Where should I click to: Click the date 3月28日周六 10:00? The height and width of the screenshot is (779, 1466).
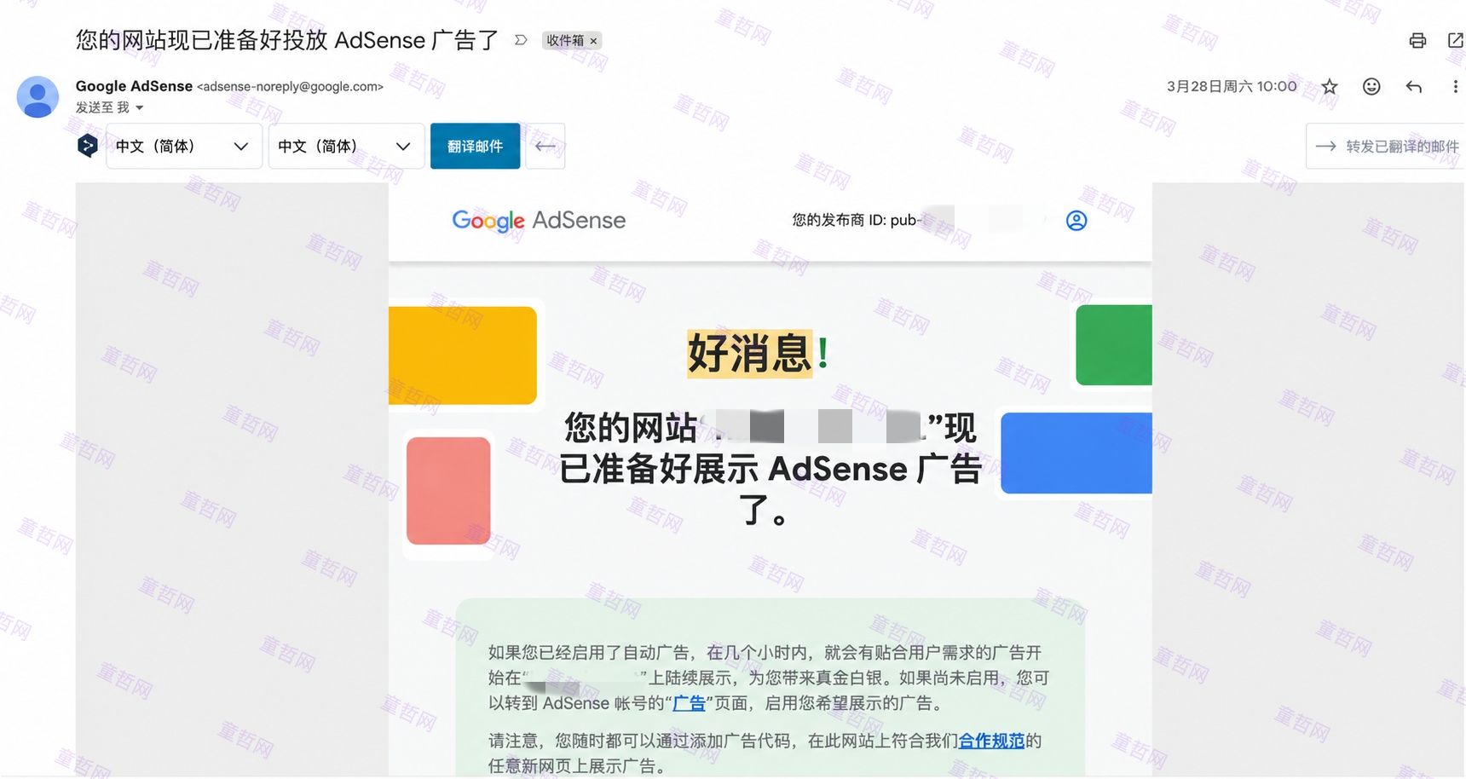[x=1232, y=86]
